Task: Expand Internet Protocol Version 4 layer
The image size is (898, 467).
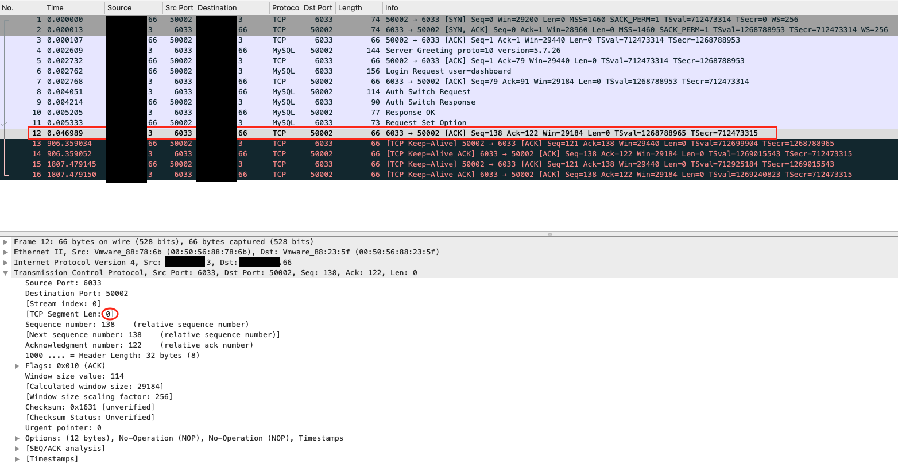Action: pos(6,263)
